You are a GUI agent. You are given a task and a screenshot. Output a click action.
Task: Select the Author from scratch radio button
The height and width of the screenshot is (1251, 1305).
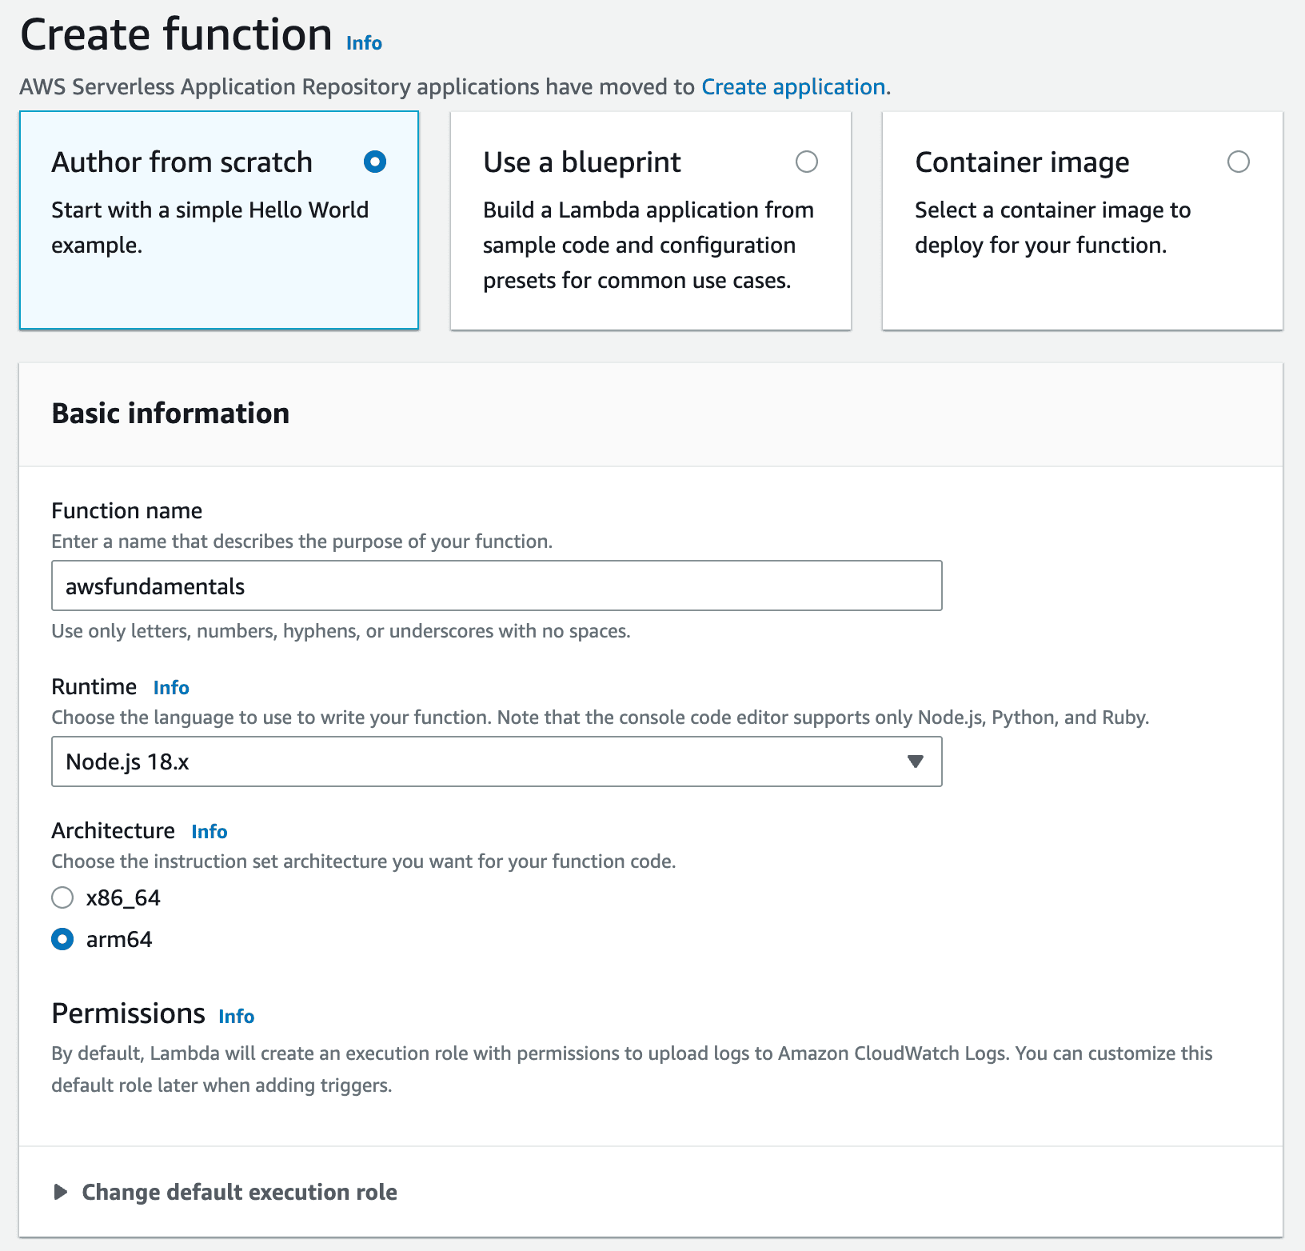[x=375, y=162]
